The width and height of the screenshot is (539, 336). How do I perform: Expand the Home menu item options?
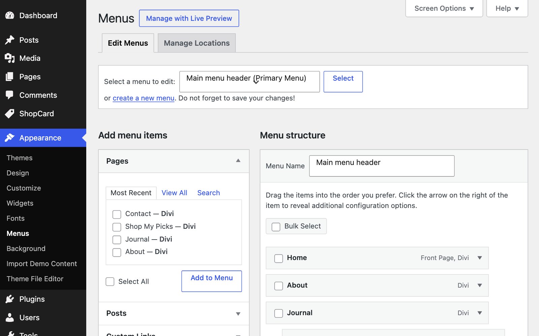pos(480,258)
